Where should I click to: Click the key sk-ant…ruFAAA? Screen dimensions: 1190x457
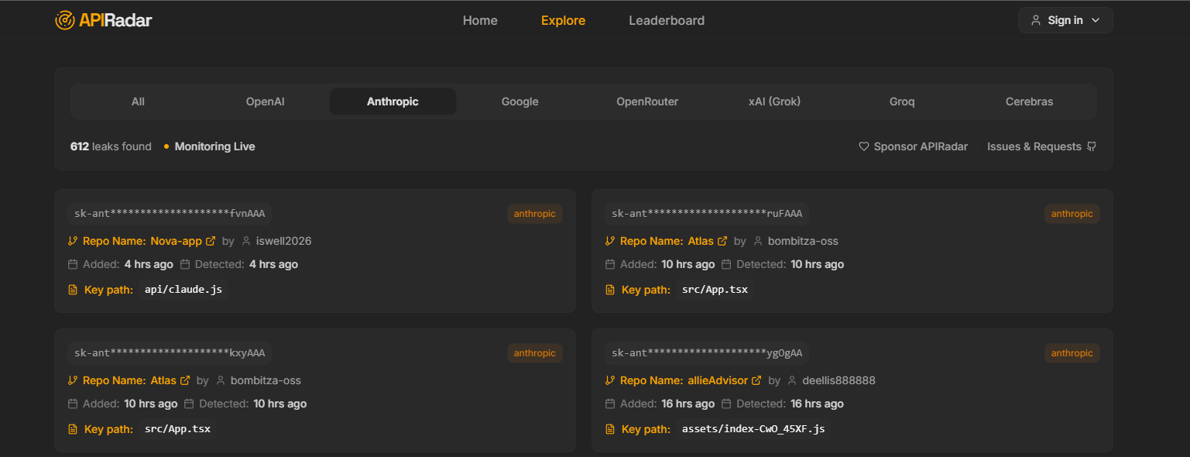pos(707,214)
